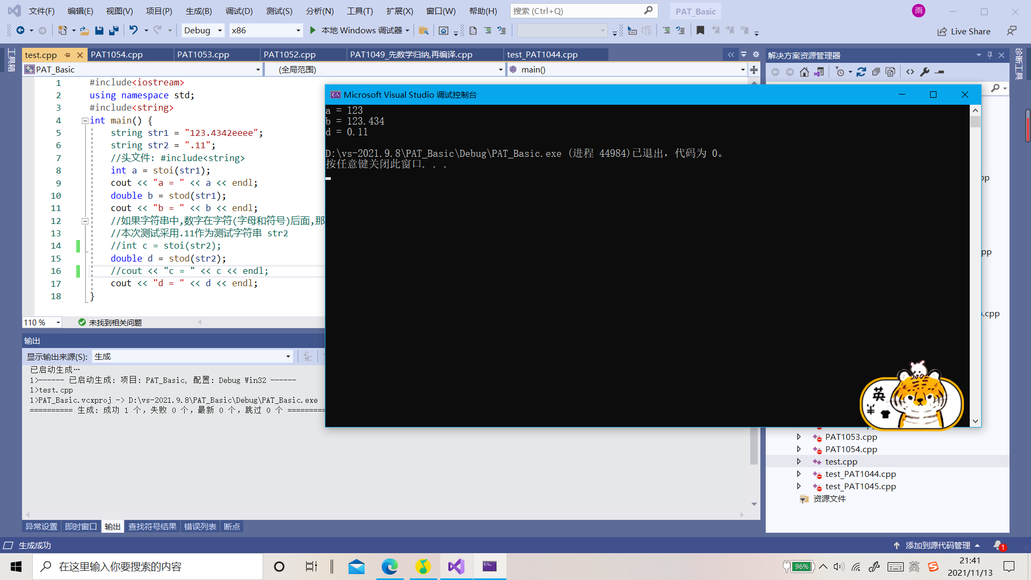1031x580 pixels.
Task: Click the Sync refresh icon in Solution Explorer
Action: 861,72
